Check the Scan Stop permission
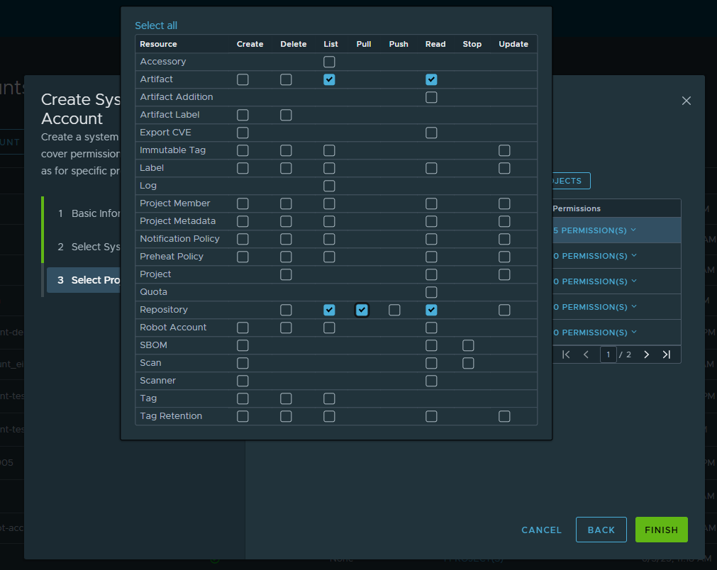This screenshot has height=570, width=717. point(468,363)
